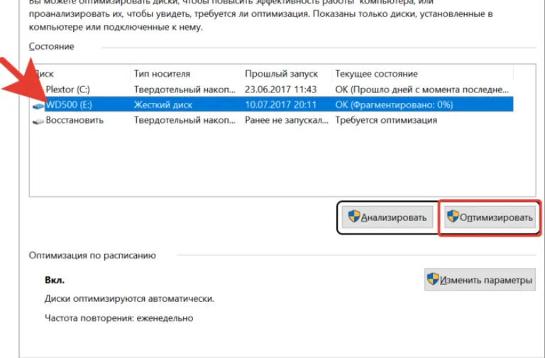Click the Требуется оптимизация status cell
The height and width of the screenshot is (358, 545).
coord(386,120)
